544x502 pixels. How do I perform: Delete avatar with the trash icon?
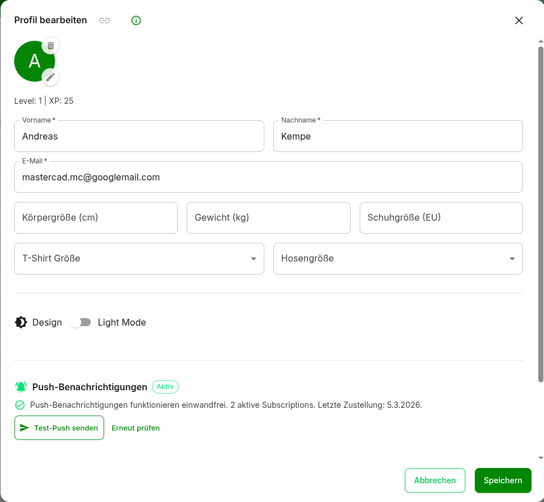coord(50,46)
